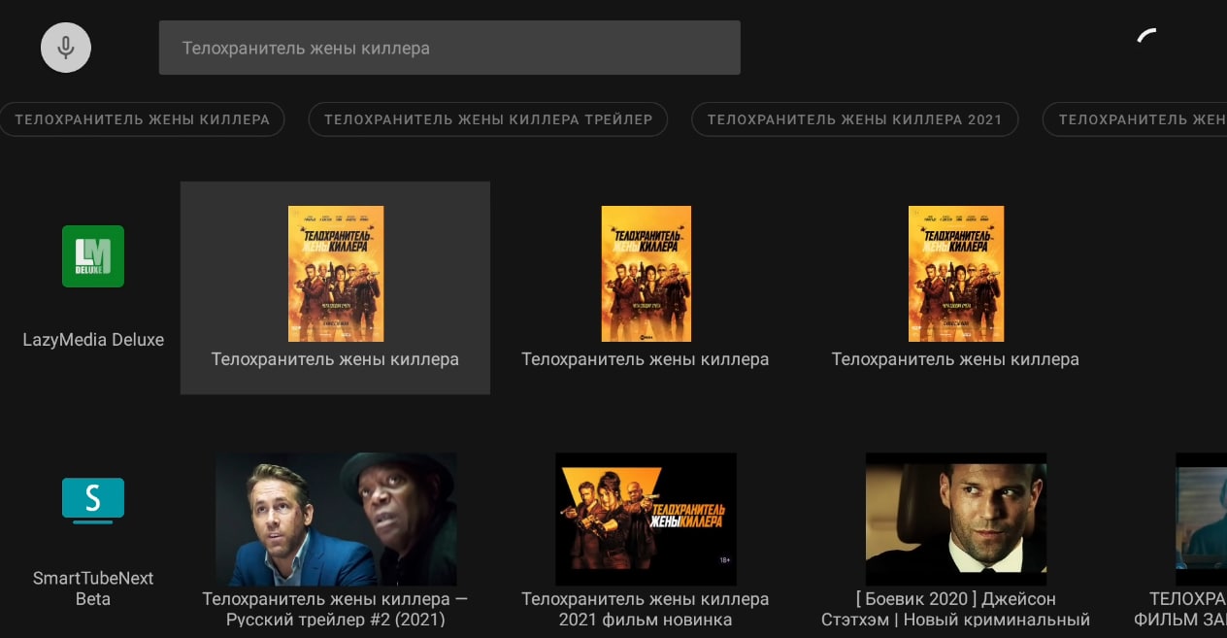Play the Русский трейлер #2 (2021) video thumbnail
The height and width of the screenshot is (638, 1227).
click(336, 519)
